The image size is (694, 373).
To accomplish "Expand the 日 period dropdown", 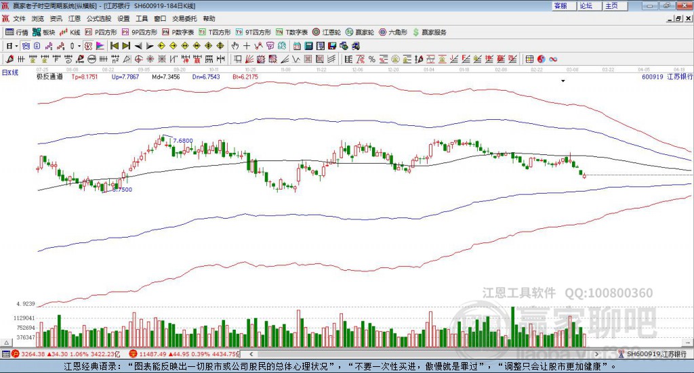I will pos(16,46).
